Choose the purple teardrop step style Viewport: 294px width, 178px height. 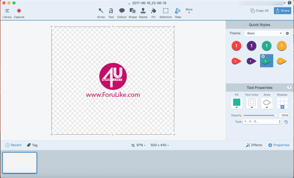pyautogui.click(x=251, y=61)
